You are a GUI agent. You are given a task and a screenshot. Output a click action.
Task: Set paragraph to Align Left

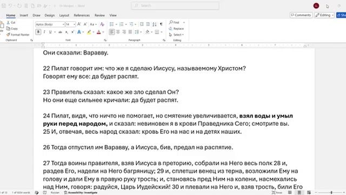click(112, 32)
